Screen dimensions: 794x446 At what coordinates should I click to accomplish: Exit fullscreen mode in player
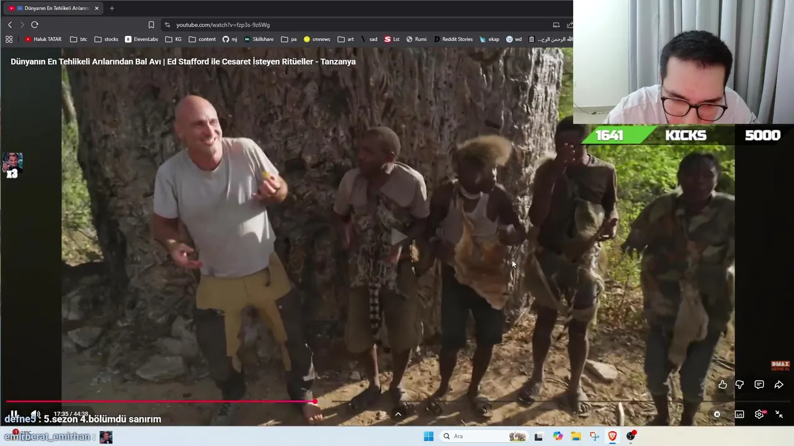[779, 414]
